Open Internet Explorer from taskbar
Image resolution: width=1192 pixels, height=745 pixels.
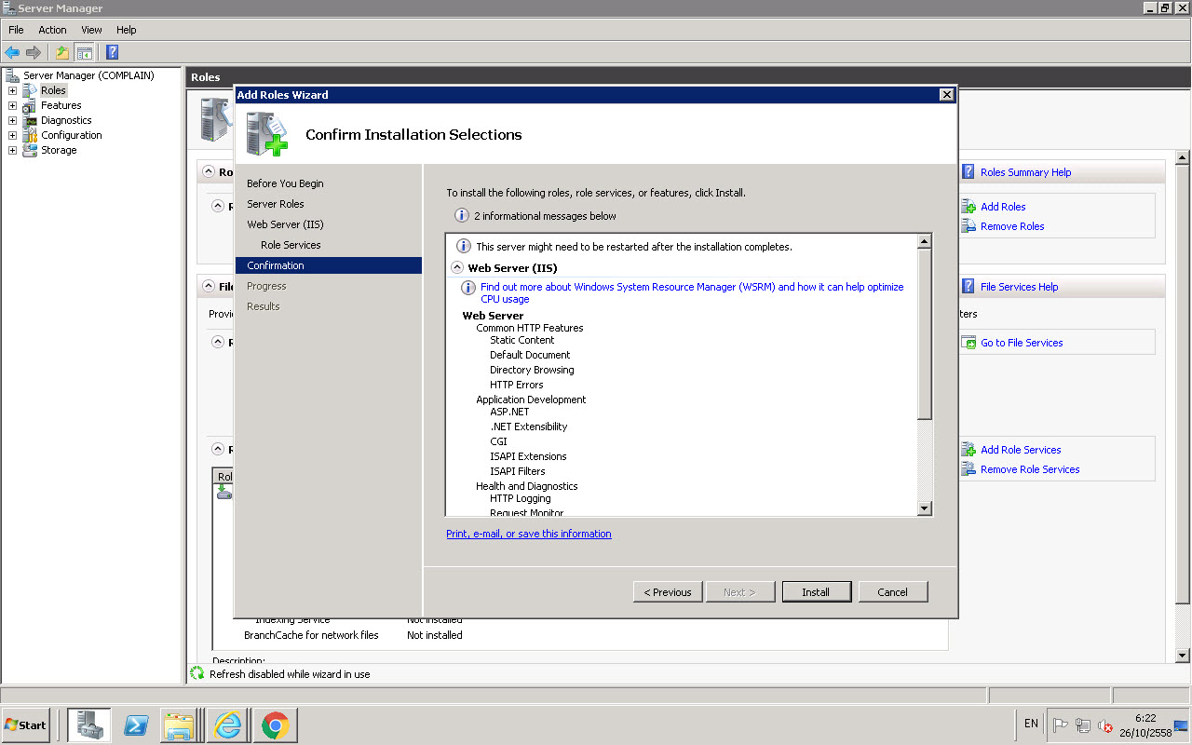pos(226,725)
